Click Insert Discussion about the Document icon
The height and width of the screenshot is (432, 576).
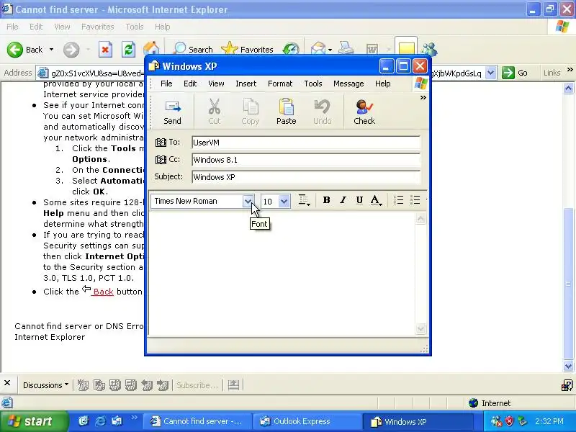99,385
